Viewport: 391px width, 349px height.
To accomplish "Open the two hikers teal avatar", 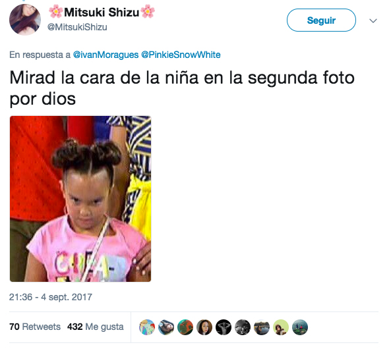I will coord(300,327).
